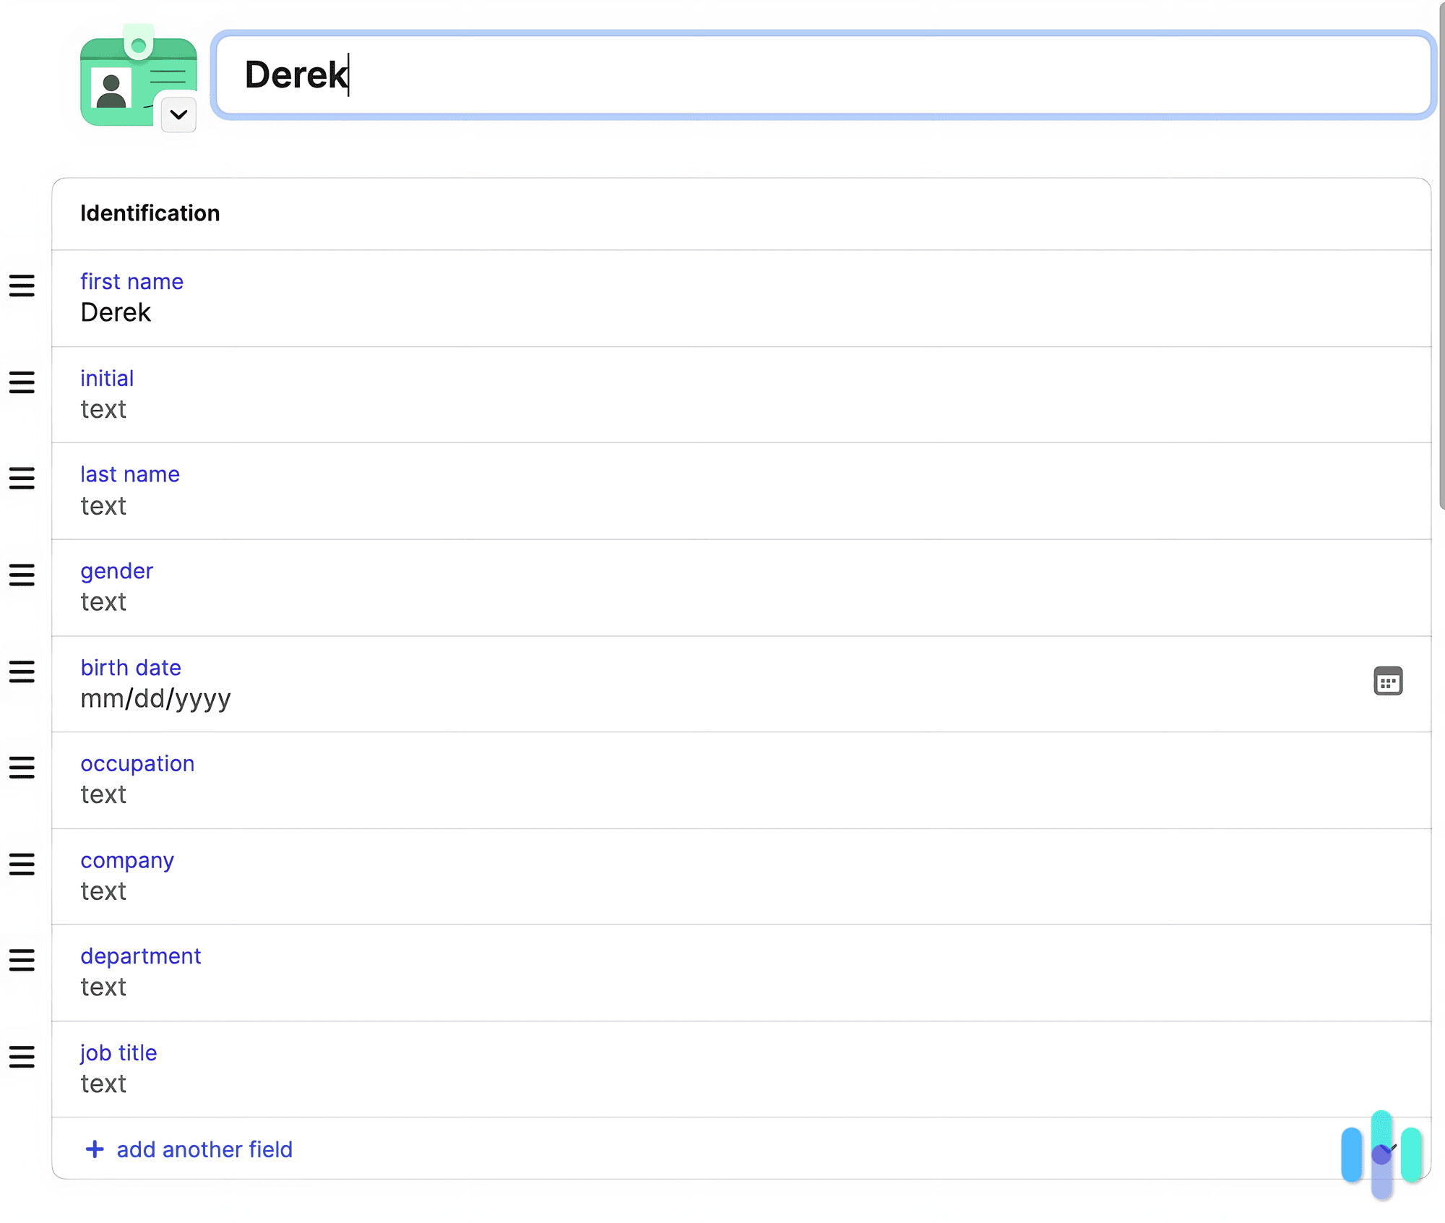Viewport: 1445px width, 1223px height.
Task: Click the reorder handle next to company
Action: tap(22, 864)
